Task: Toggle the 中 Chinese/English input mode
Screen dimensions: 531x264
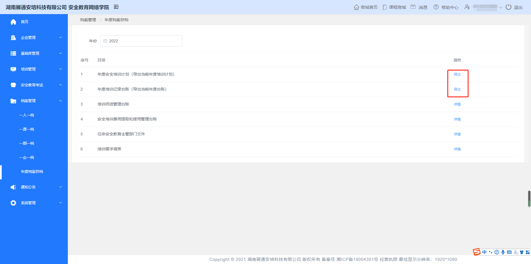Action: click(484, 252)
